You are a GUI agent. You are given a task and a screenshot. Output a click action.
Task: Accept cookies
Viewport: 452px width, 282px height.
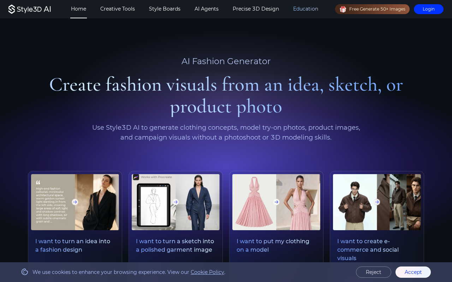[413, 272]
